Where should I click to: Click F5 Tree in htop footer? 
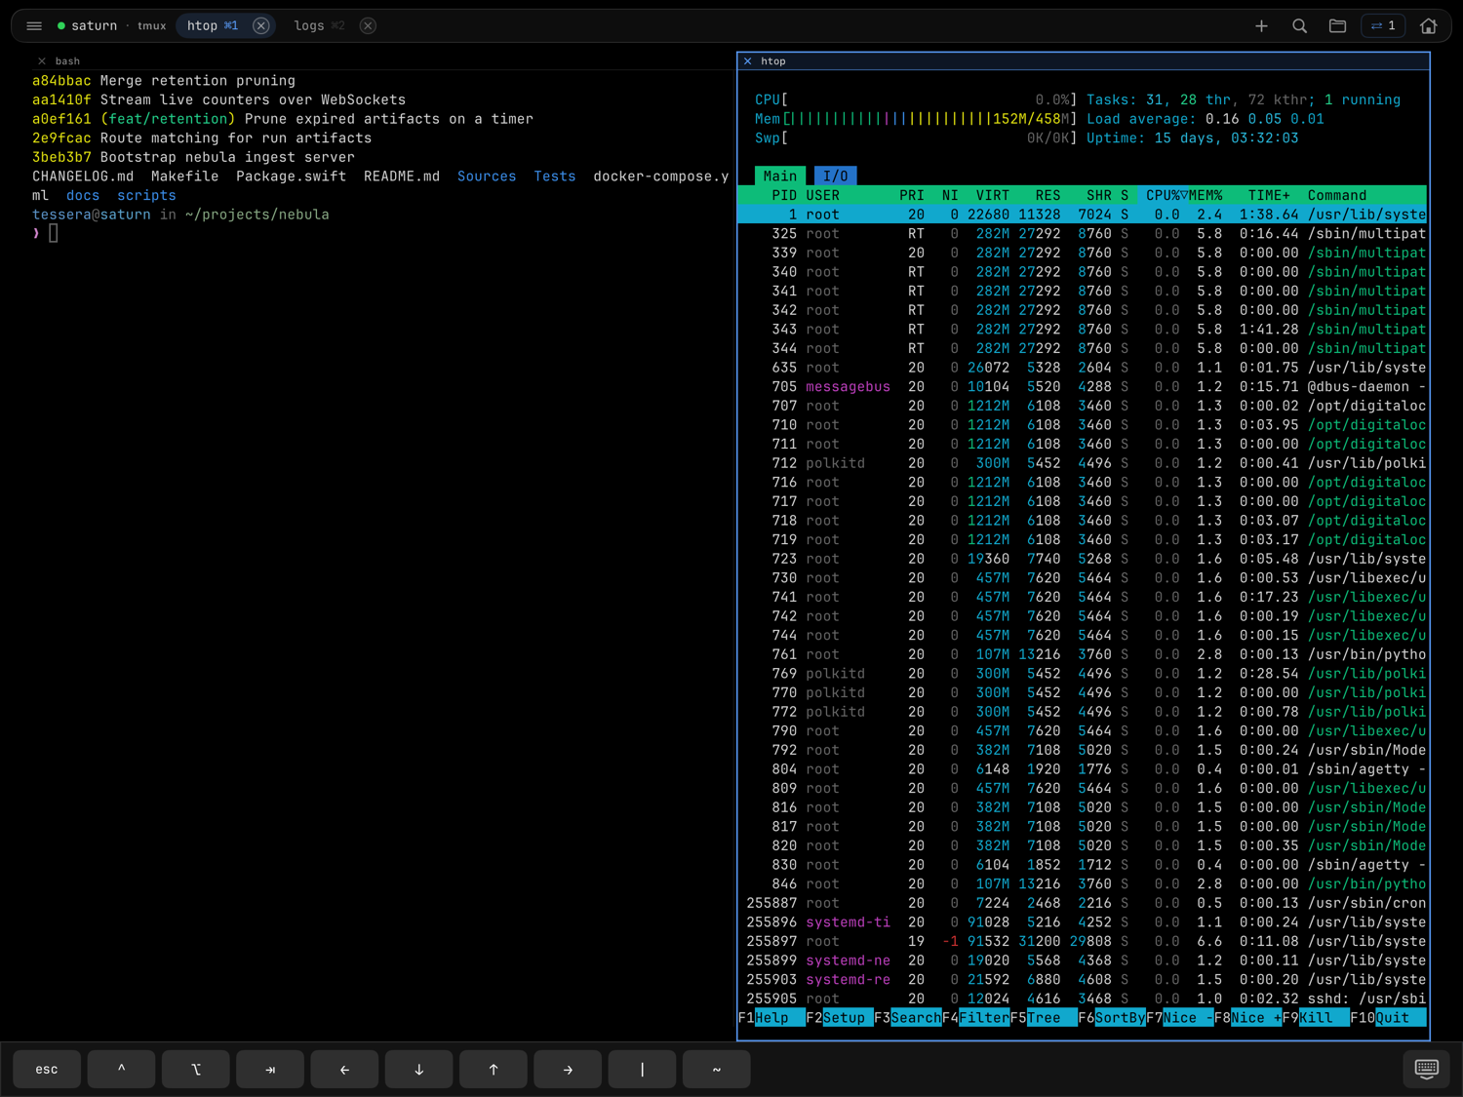tap(1043, 1018)
